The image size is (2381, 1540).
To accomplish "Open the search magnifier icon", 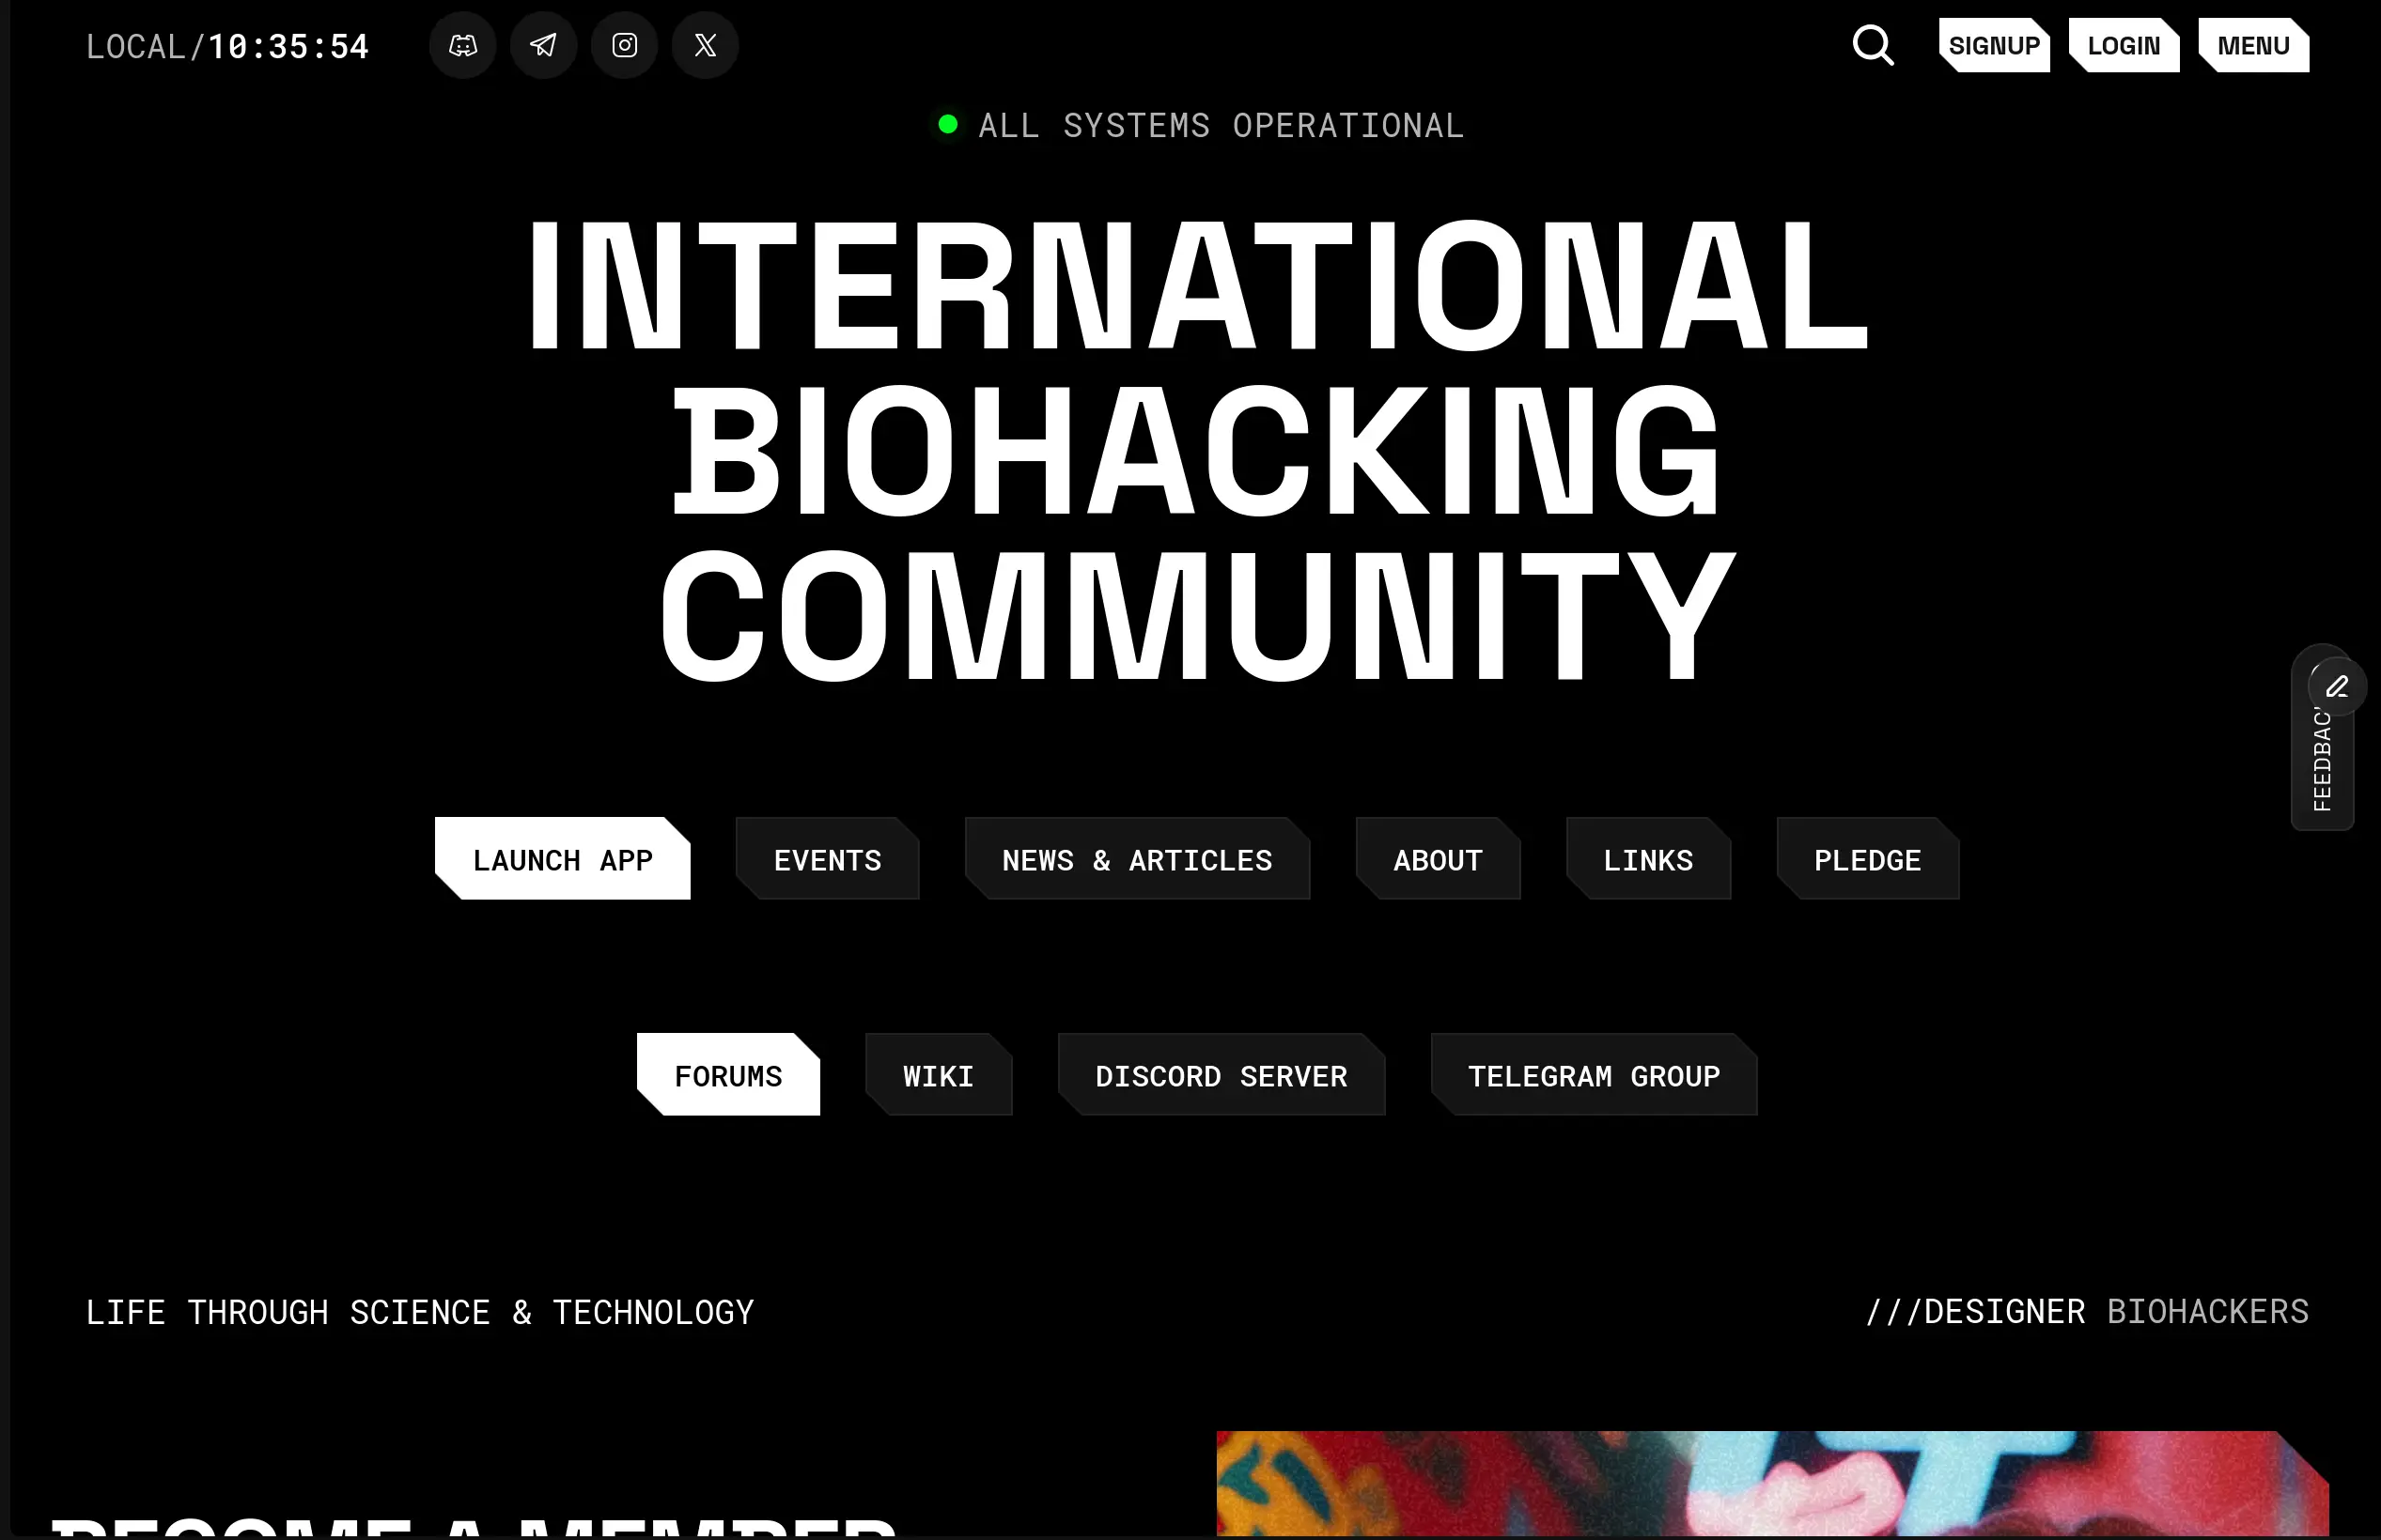I will click(1873, 45).
